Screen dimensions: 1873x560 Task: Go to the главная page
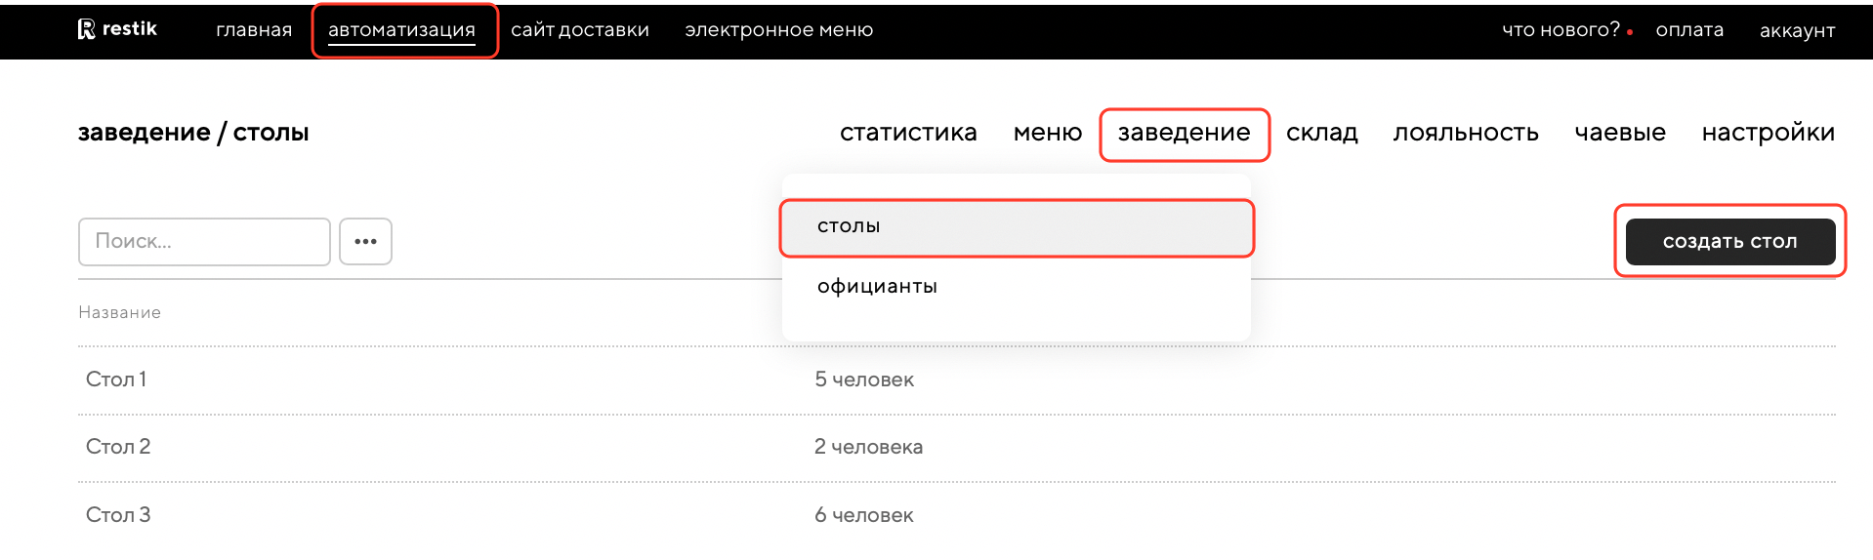point(254,30)
